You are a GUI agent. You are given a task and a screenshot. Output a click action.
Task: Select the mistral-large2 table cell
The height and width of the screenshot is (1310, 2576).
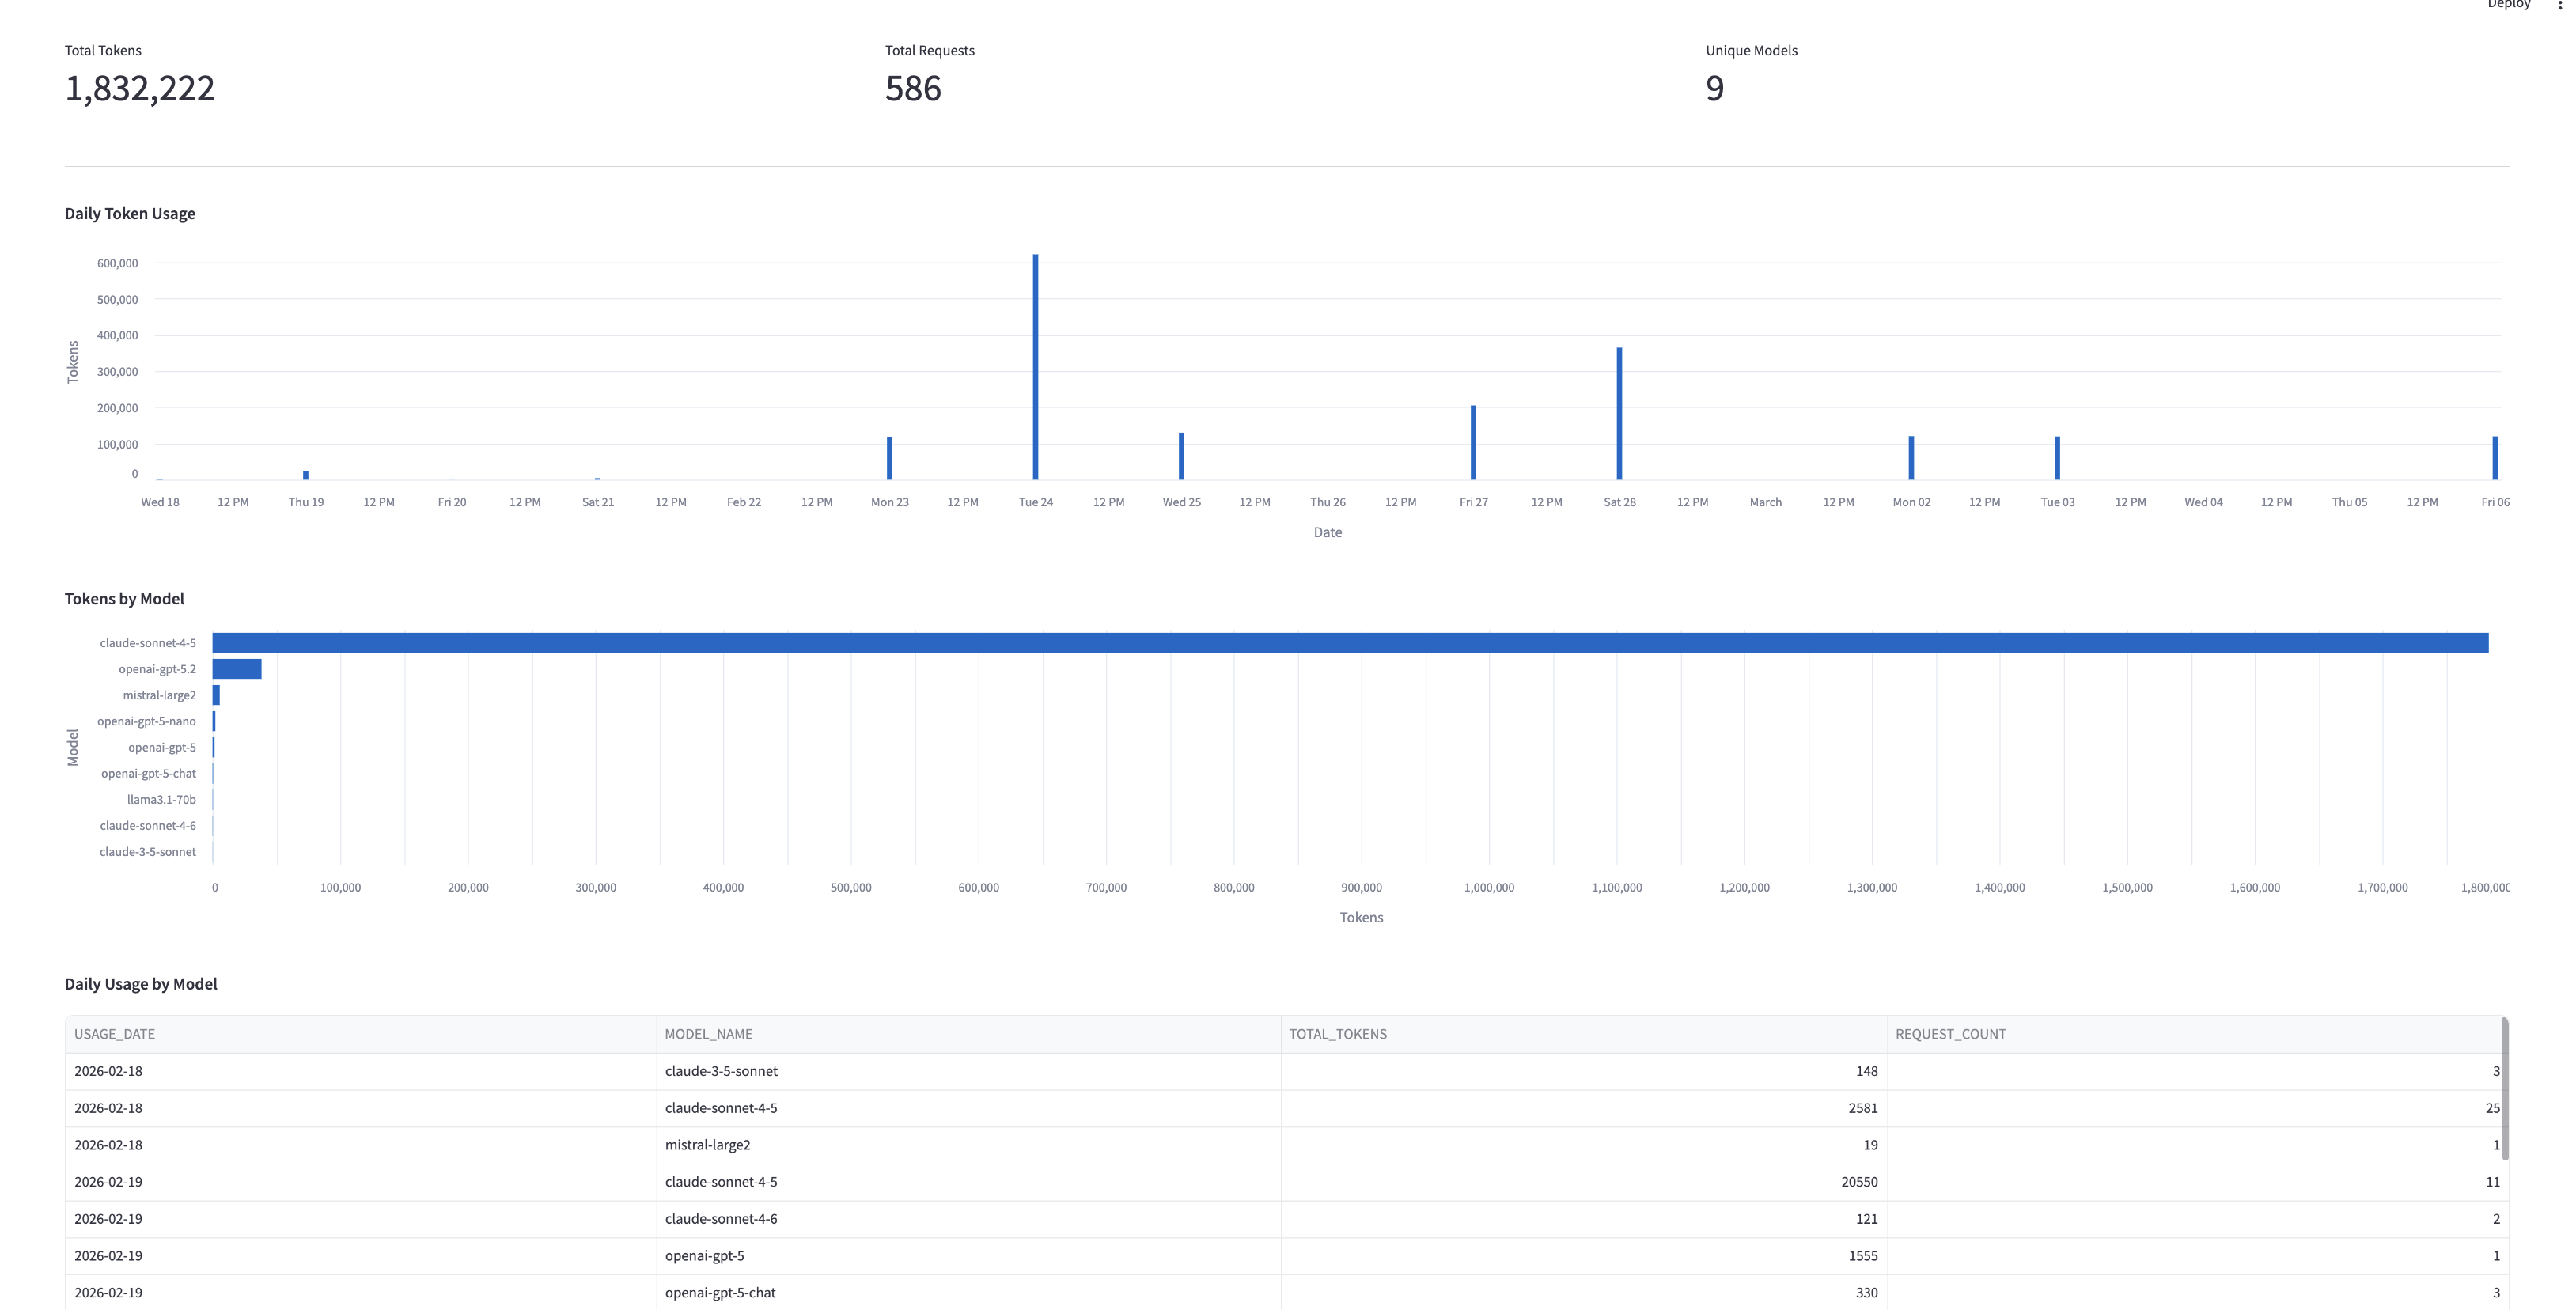(707, 1145)
